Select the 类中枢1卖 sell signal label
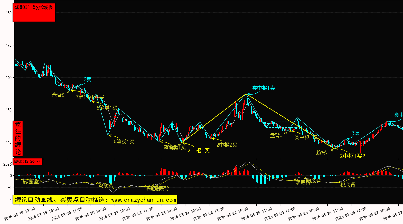Viewport: 403px width, 224px height. click(263, 88)
